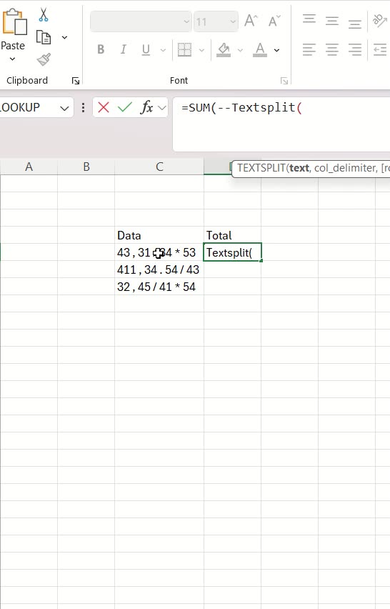The width and height of the screenshot is (390, 609).
Task: Click the Increase Font Size icon
Action: click(251, 21)
